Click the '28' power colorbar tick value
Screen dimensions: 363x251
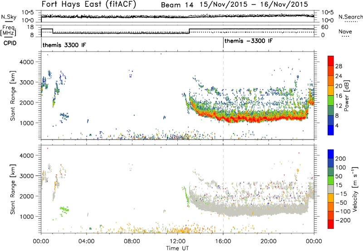[338, 66]
